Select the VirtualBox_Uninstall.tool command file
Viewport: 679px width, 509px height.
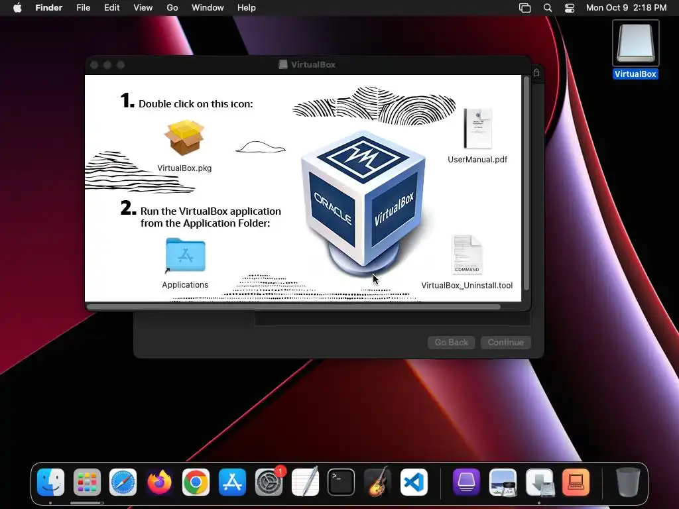click(x=467, y=254)
